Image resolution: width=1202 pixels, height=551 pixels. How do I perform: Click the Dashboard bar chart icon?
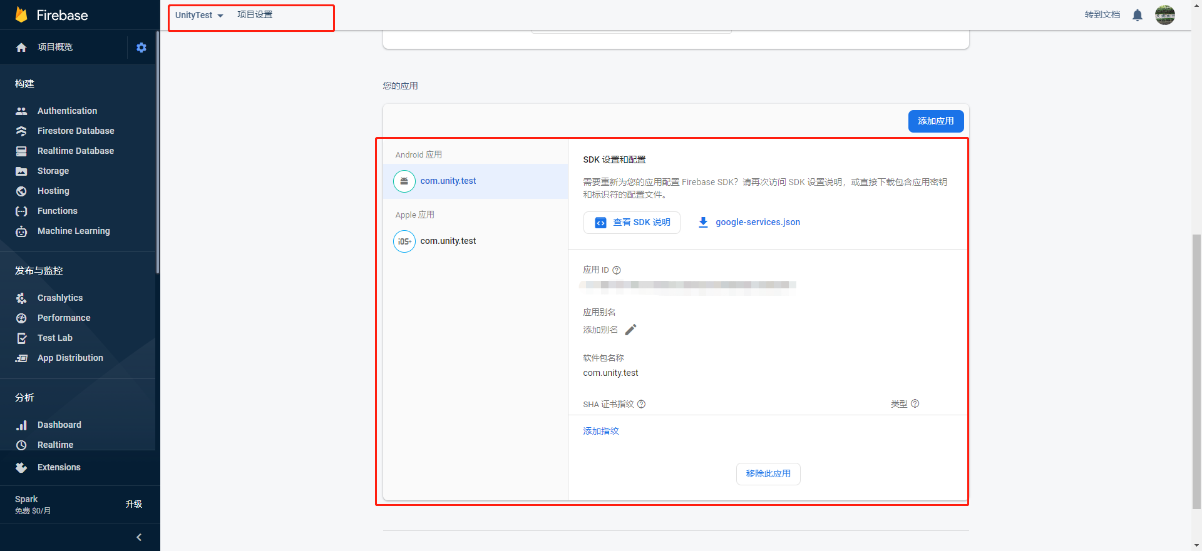[21, 425]
